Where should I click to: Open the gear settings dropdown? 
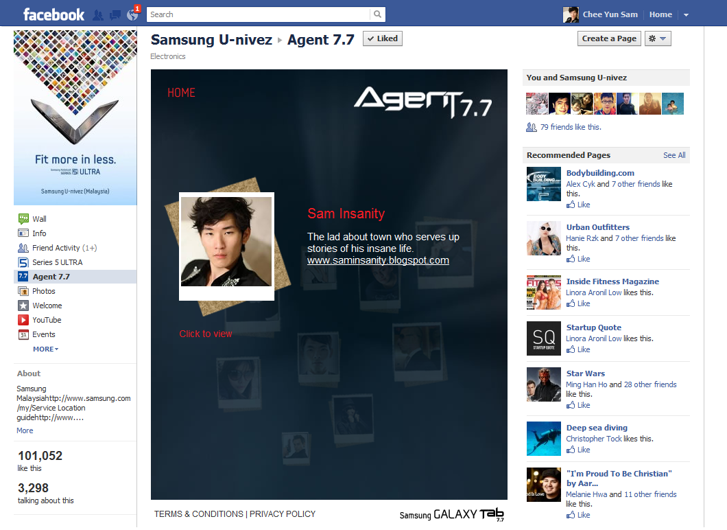tap(657, 38)
